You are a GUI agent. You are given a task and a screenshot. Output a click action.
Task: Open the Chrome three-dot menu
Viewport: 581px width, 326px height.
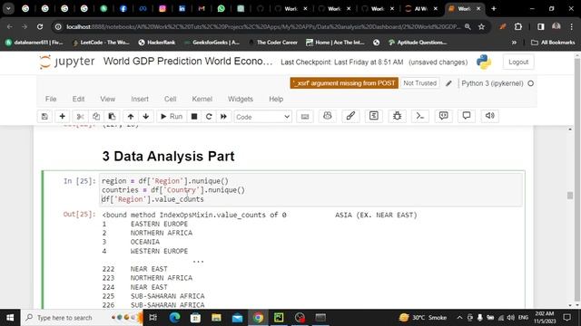(571, 26)
